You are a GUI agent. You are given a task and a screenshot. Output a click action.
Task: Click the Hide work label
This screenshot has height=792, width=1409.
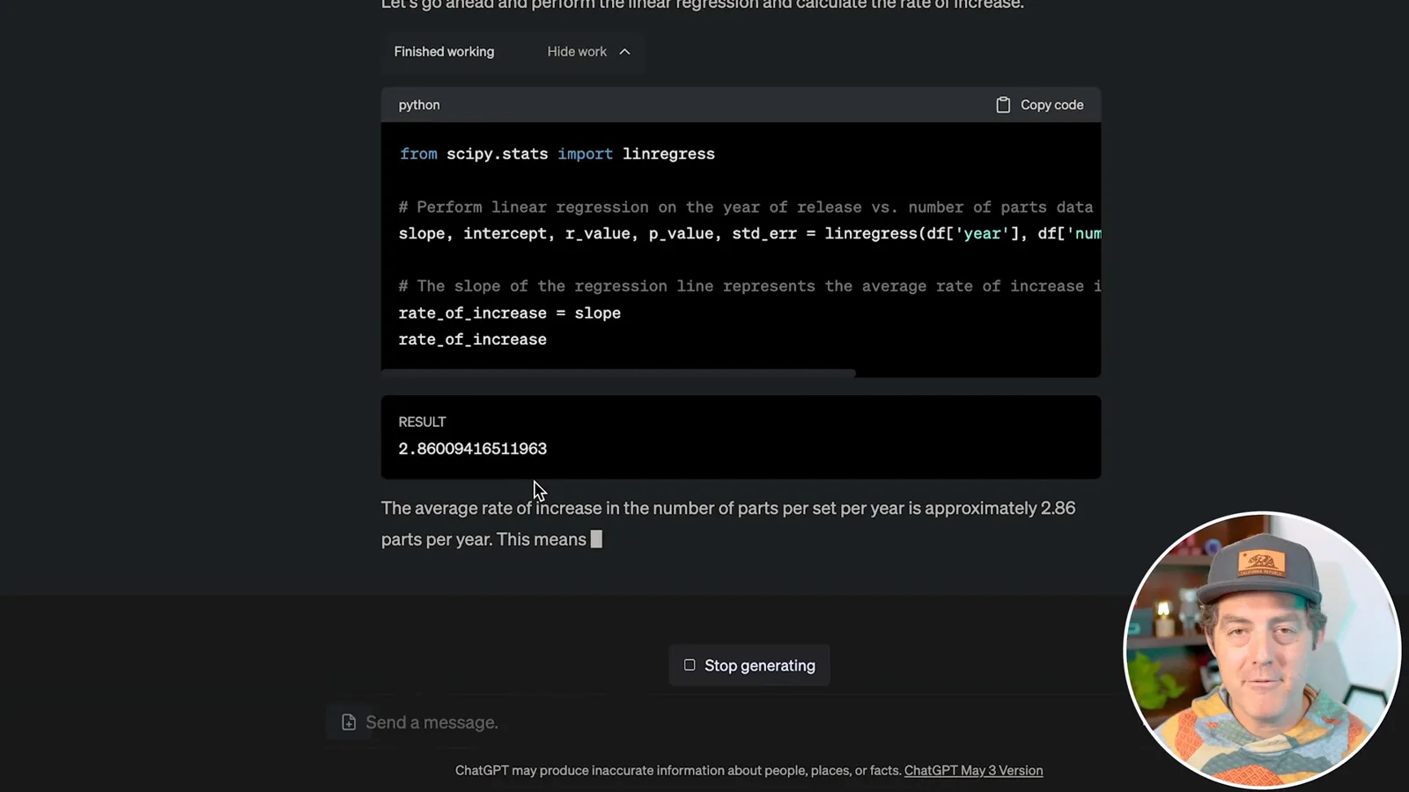577,52
